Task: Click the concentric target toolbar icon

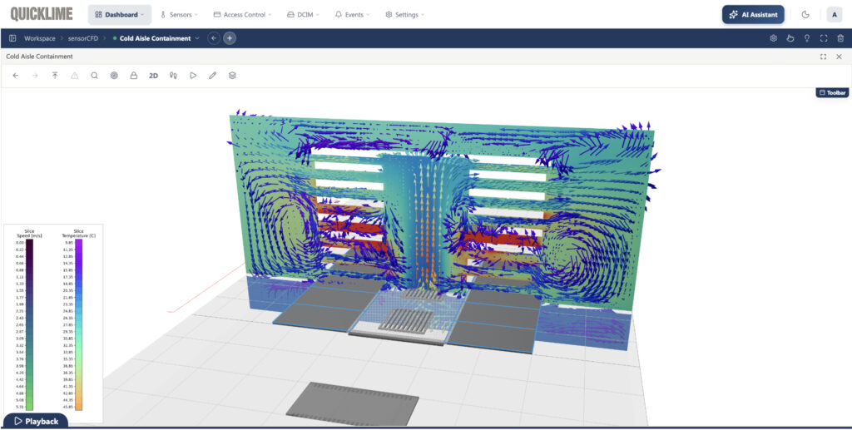Action: tap(114, 76)
